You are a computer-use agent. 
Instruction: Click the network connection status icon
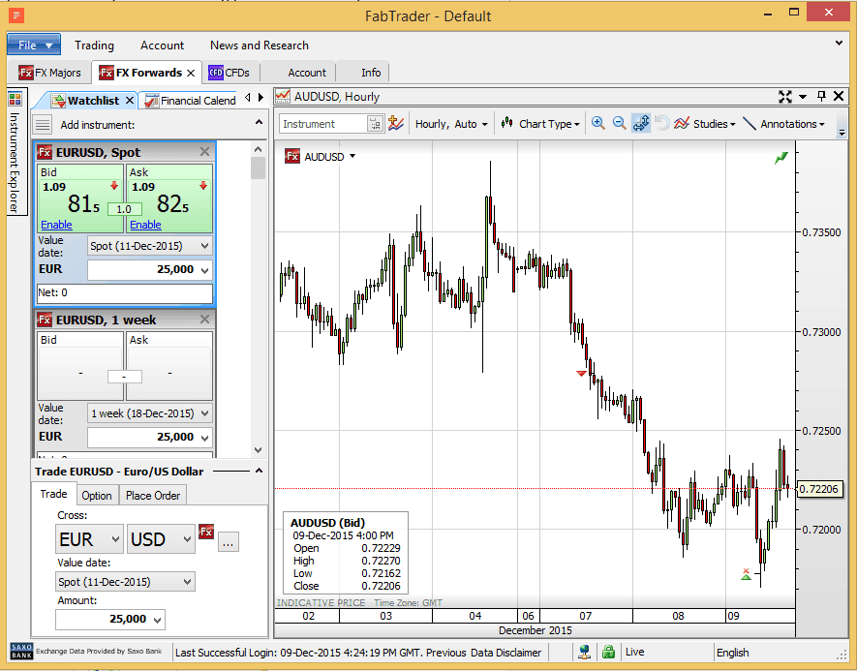[584, 652]
